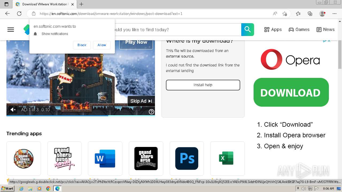Switch to Edge taskbar icon
The width and height of the screenshot is (342, 192).
click(57, 189)
